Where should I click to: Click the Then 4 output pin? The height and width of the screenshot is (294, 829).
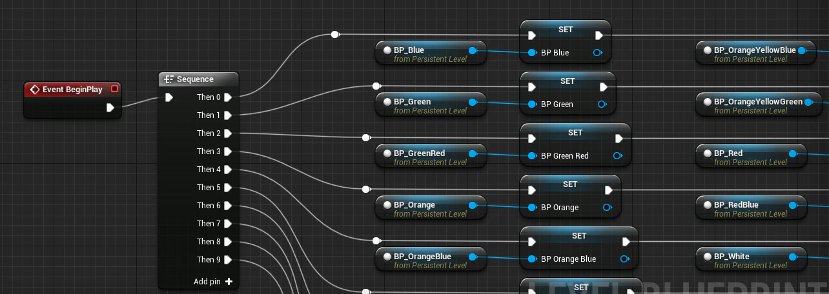[228, 170]
